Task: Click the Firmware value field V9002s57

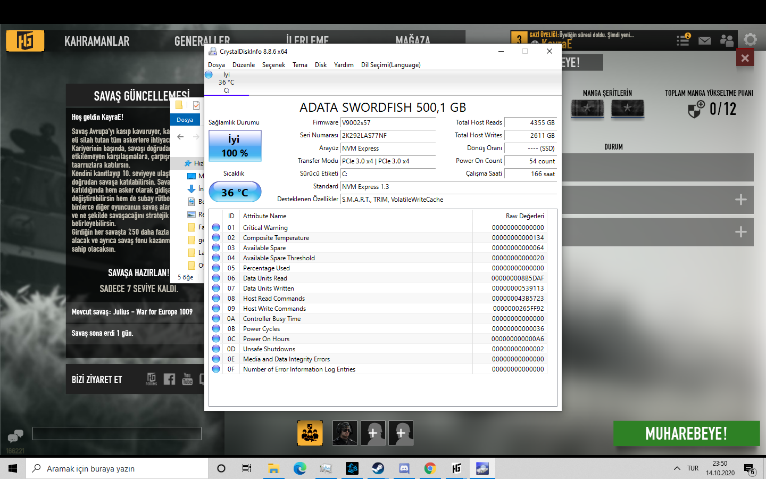Action: pyautogui.click(x=388, y=122)
